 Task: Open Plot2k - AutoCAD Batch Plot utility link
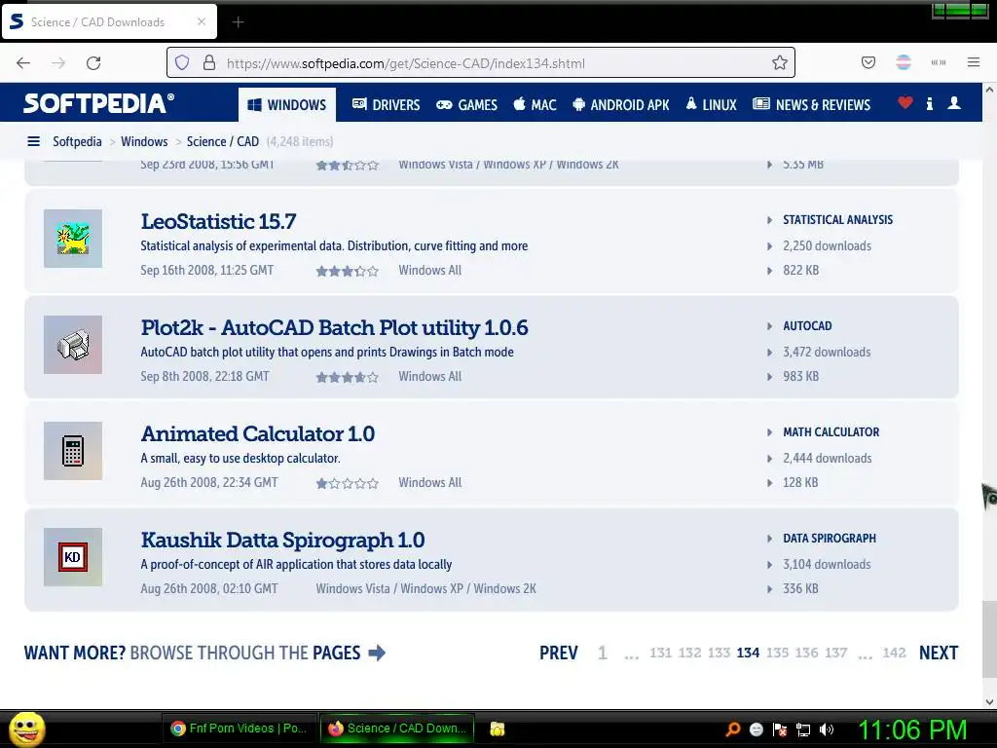335,327
